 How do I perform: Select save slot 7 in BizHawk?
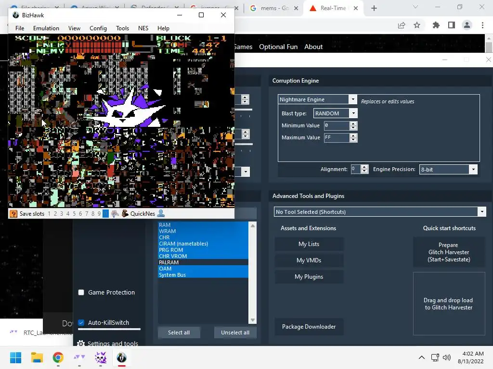(x=87, y=214)
